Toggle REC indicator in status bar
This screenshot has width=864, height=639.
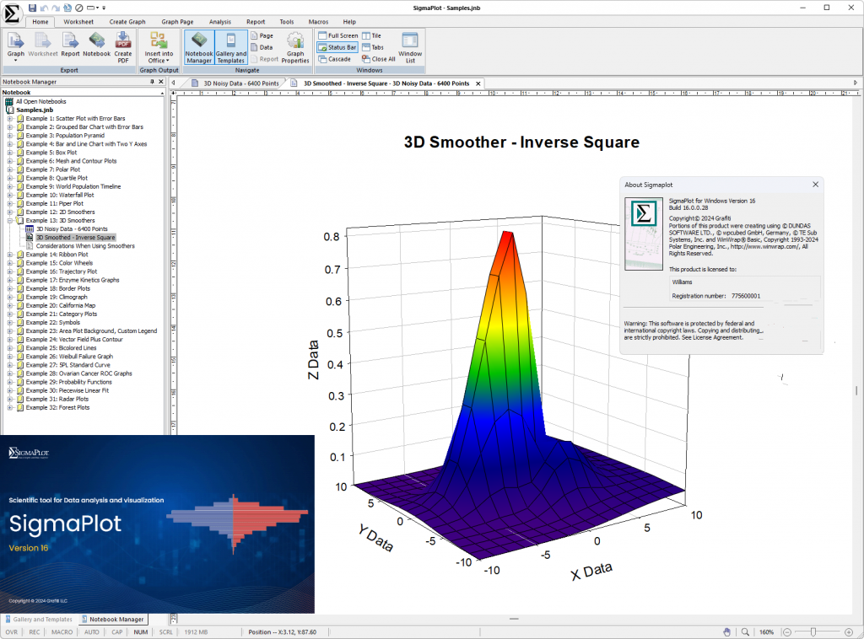point(34,632)
